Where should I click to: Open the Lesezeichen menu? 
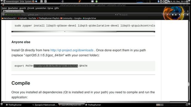point(41,8)
